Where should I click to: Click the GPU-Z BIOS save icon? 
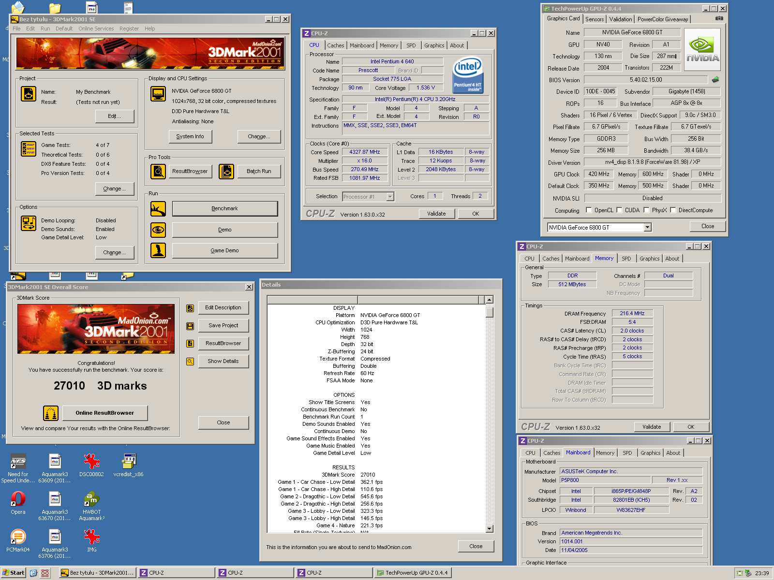point(715,80)
